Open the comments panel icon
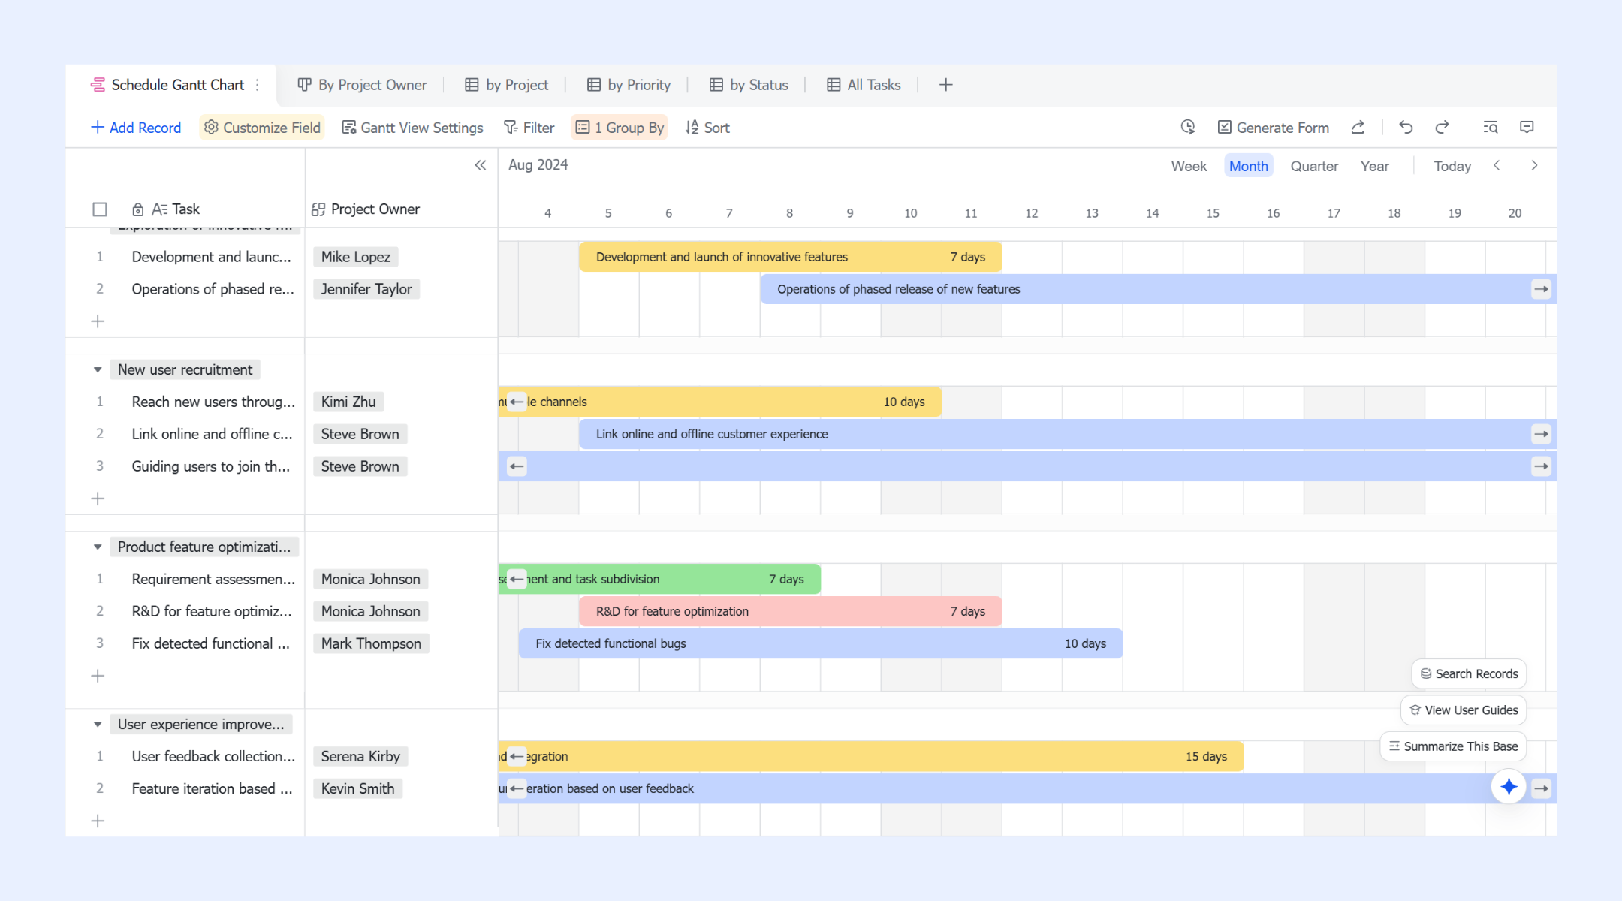The image size is (1622, 901). (x=1527, y=127)
